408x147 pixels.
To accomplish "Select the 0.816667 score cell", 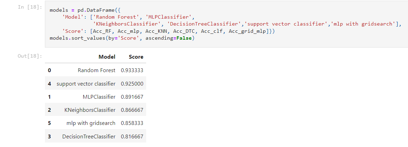I will (132, 137).
